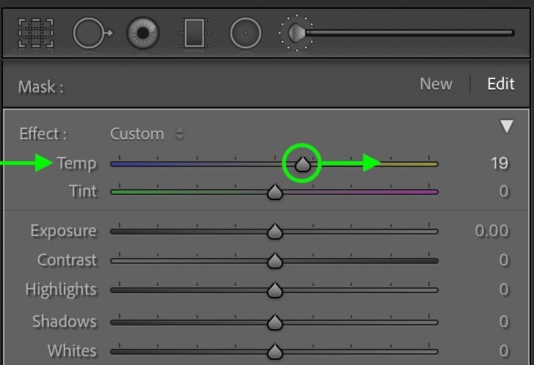Screen dimensions: 534x365
Task: Click the Tint value field
Action: pyautogui.click(x=503, y=192)
